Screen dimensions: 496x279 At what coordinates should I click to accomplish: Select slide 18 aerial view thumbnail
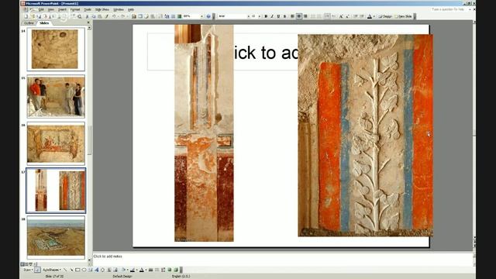pos(56,237)
